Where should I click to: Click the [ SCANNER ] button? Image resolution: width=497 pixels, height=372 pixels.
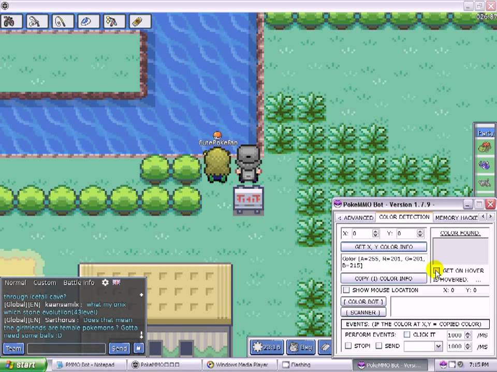(363, 313)
